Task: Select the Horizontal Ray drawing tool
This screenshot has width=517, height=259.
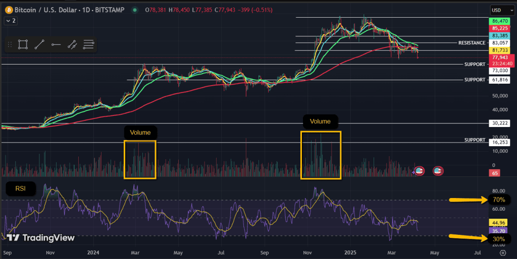Action: (x=56, y=44)
